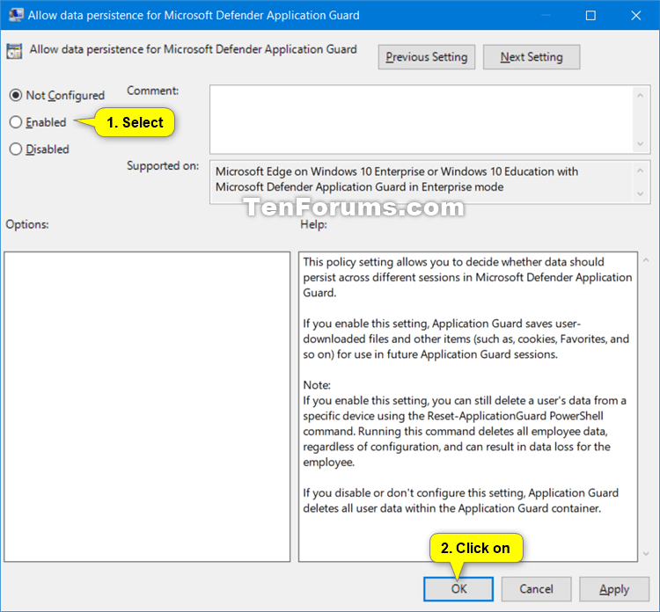Click 'If you disable or don't configure' paragraph
Screen dimensions: 660x612
pyautogui.click(x=461, y=500)
